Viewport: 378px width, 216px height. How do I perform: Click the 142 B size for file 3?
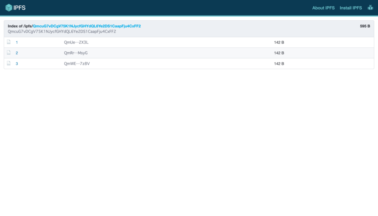click(279, 64)
